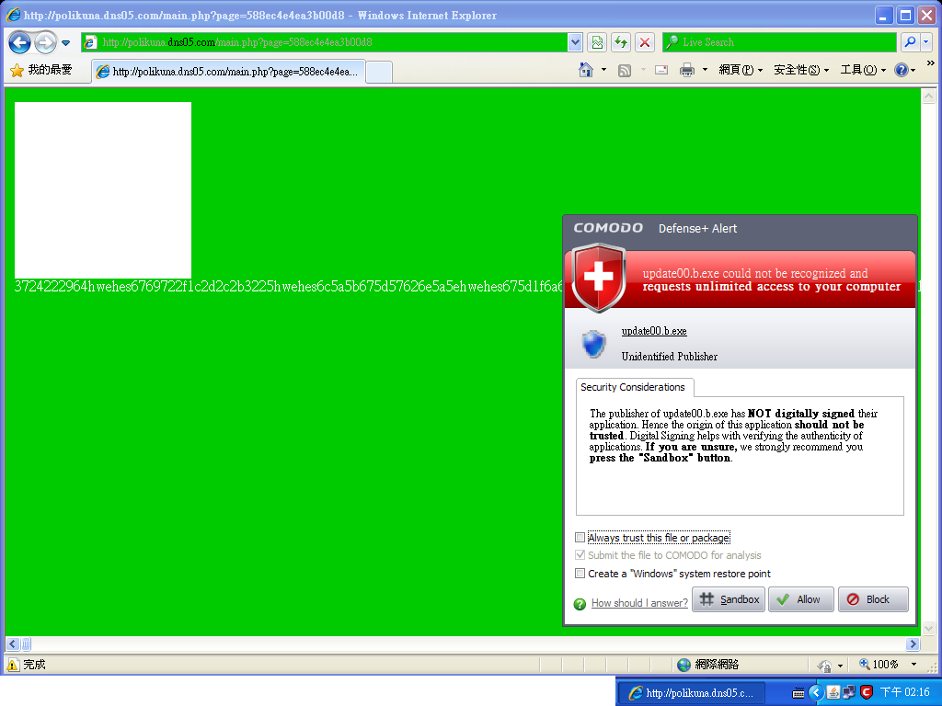Click the 網際網路 Internet zone indicator
The height and width of the screenshot is (706, 942).
click(x=707, y=664)
